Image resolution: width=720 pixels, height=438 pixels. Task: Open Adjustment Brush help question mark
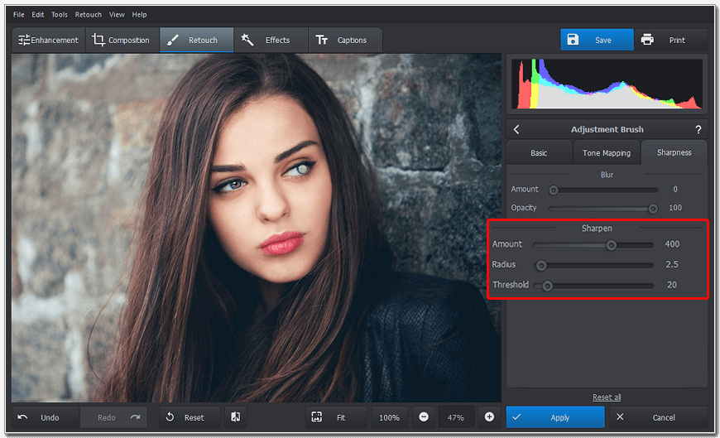[x=698, y=130]
